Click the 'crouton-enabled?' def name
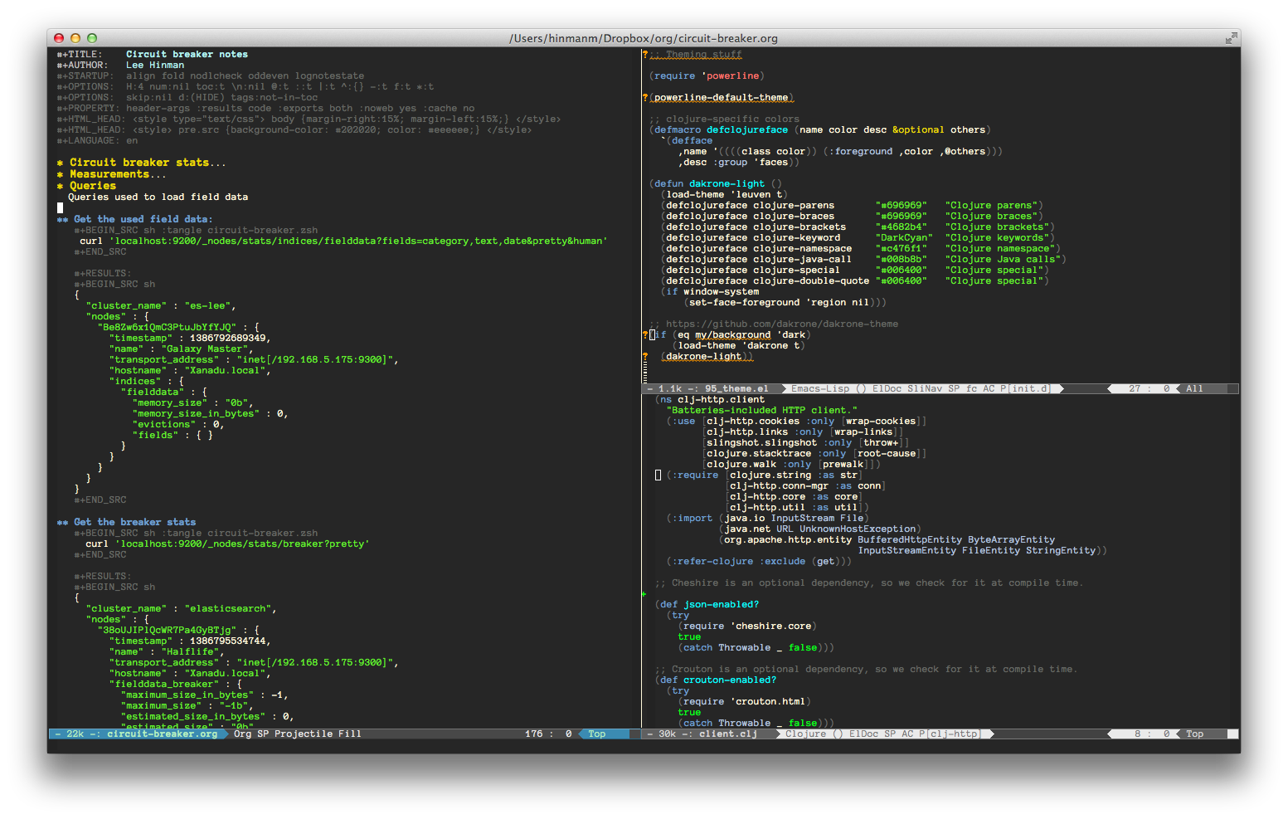 (730, 680)
